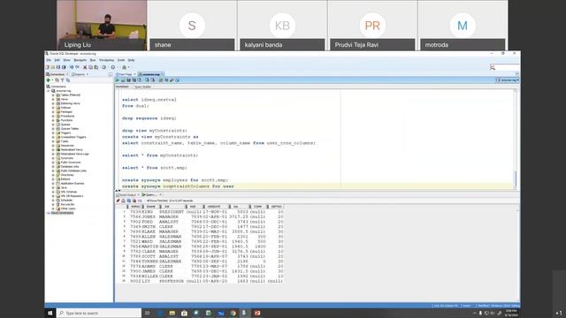566x318 pixels.
Task: Click the Undo icon in main toolbar
Action: tap(72, 67)
